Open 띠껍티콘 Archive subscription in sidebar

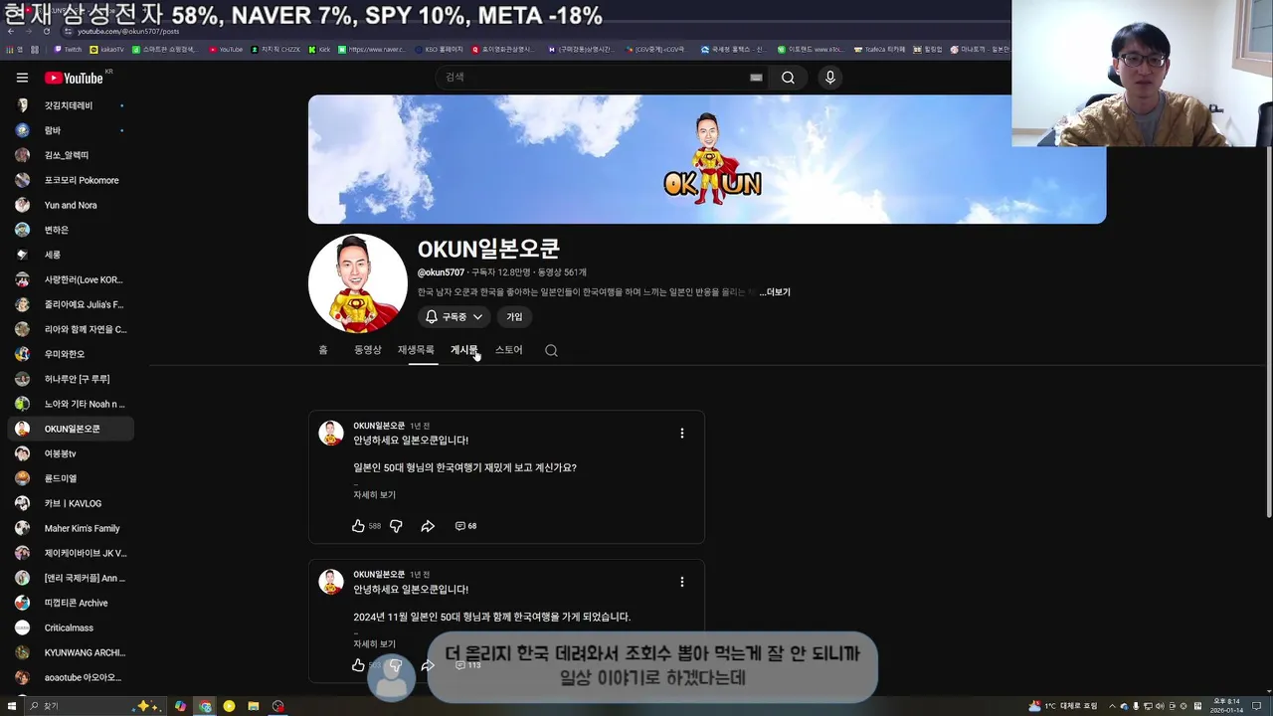click(71, 603)
